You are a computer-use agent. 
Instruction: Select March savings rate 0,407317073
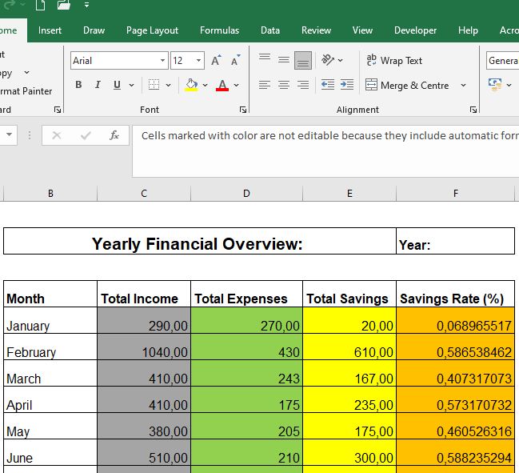(x=456, y=373)
